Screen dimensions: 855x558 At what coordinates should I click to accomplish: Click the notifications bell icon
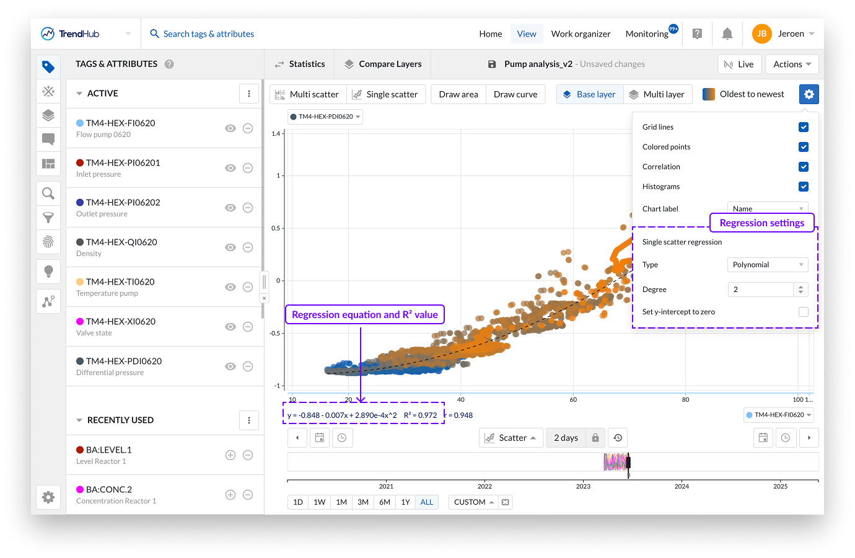727,34
